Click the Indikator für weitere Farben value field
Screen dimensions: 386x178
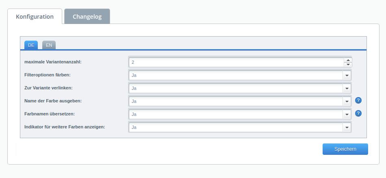click(236, 127)
